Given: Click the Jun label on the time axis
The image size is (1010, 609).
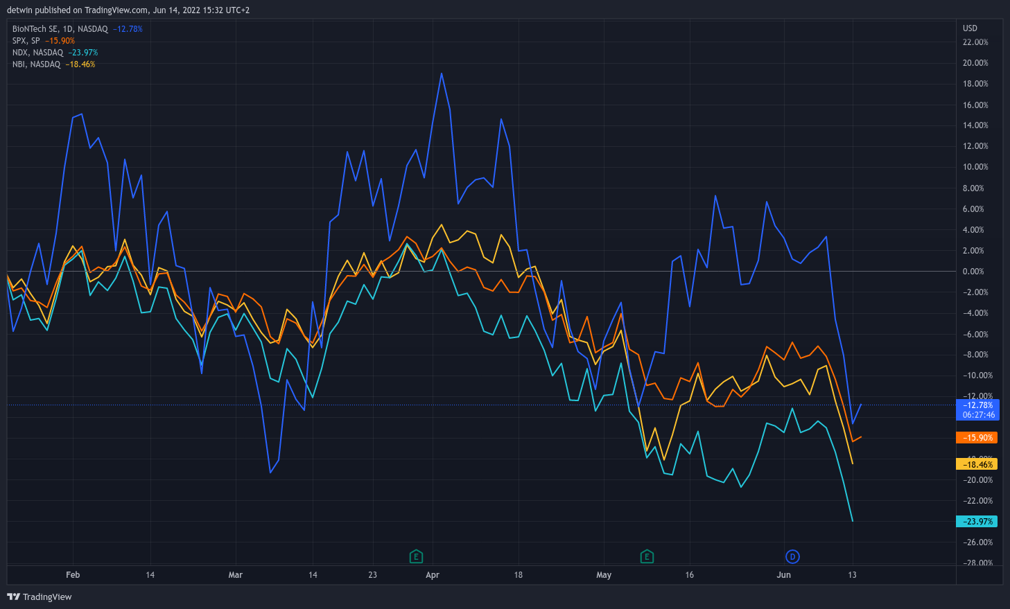Looking at the screenshot, I should [784, 575].
